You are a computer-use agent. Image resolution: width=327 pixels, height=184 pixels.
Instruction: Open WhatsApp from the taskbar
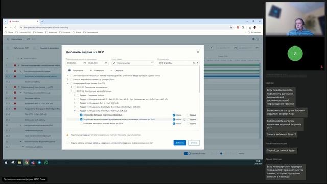pos(46,163)
